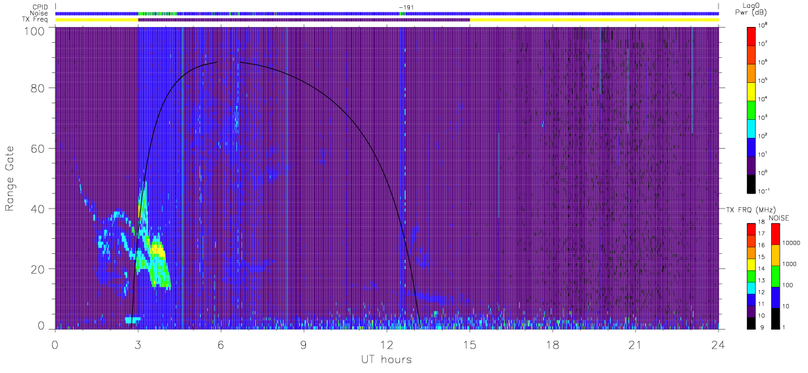Click the '0' tick on UT hours axis

(x=55, y=344)
